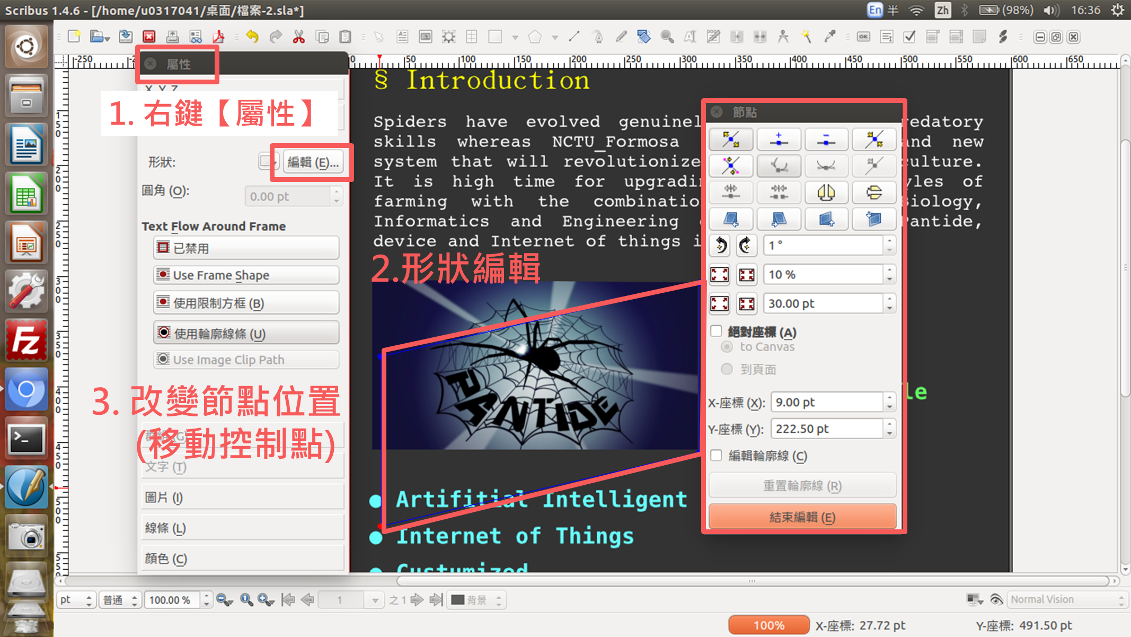This screenshot has height=637, width=1131.
Task: Click the Export as PDF toolbar icon
Action: click(x=218, y=37)
